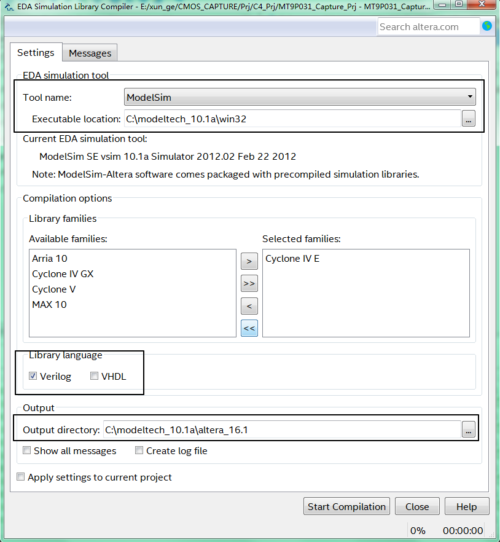Click the > button to add the selected family

[x=249, y=261]
